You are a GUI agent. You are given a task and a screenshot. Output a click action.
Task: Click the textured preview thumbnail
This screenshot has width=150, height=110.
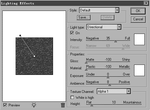[34, 56]
